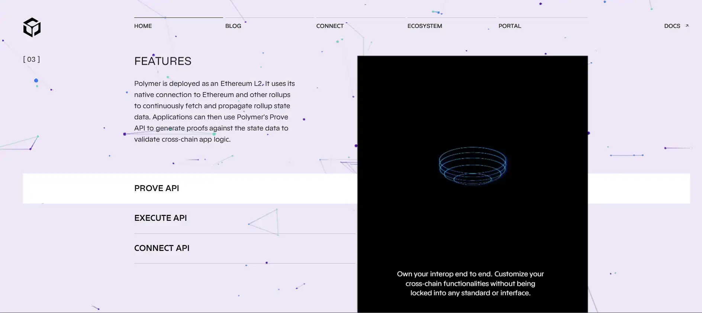Open the HOME navigation item
The width and height of the screenshot is (702, 313).
click(143, 26)
